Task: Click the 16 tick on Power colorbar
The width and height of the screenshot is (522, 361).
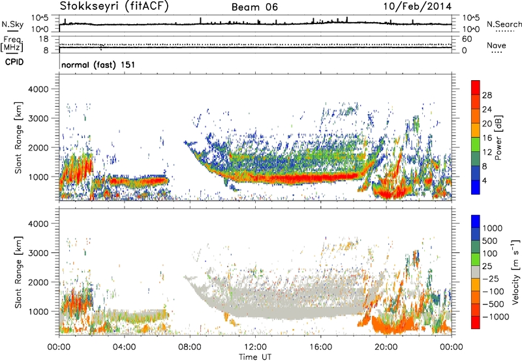Action: point(487,138)
